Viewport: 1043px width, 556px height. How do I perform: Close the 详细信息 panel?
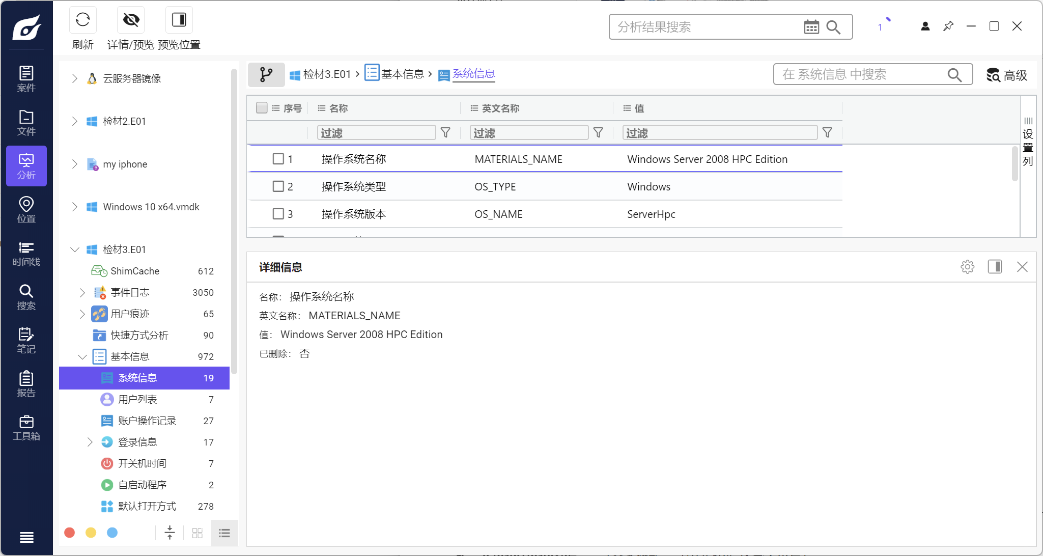[x=1022, y=267]
